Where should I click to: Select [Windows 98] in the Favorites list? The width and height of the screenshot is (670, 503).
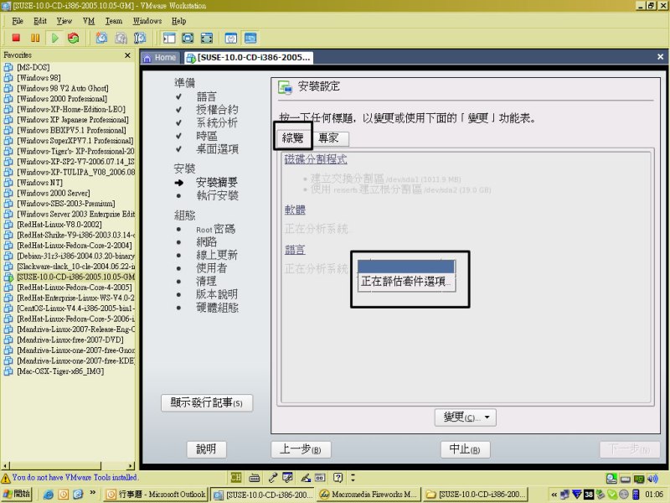point(39,78)
